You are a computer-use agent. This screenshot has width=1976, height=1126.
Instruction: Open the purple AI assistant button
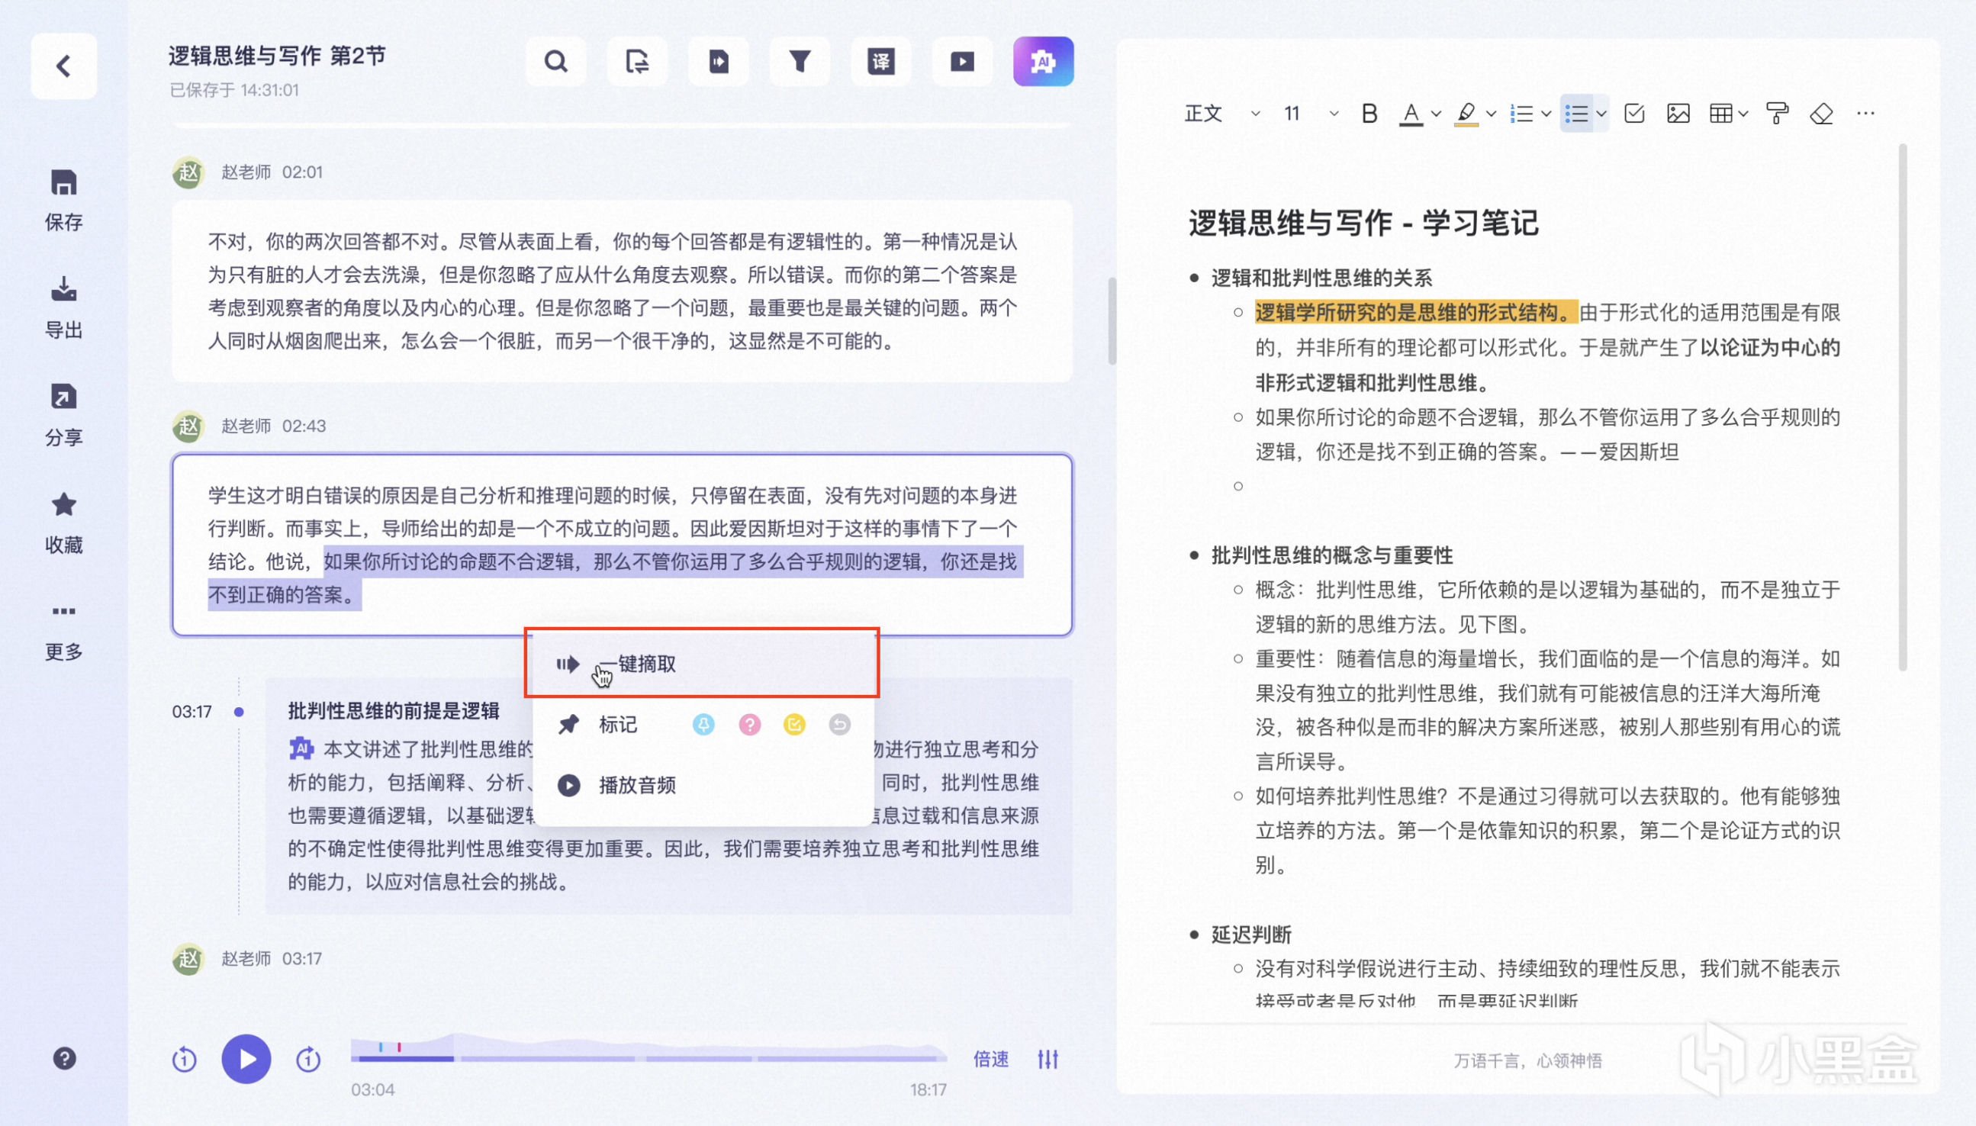point(1042,61)
